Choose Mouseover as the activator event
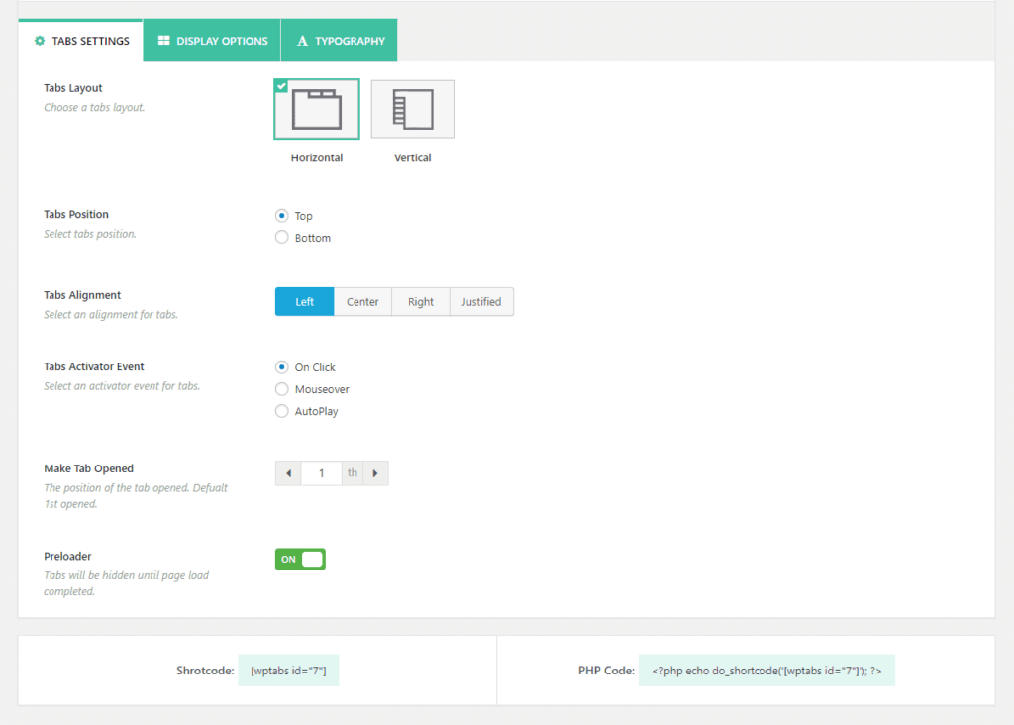Screen dimensions: 1014x725 (x=280, y=388)
